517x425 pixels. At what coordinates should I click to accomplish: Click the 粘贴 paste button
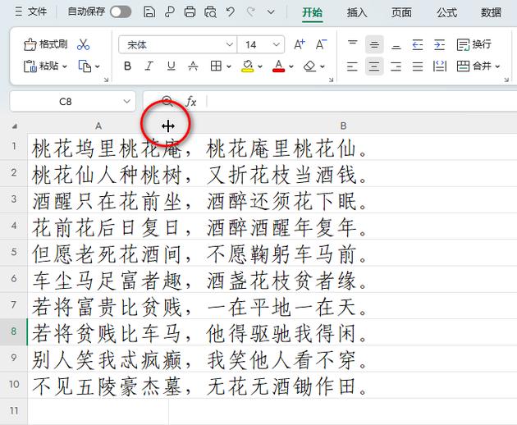pos(40,66)
